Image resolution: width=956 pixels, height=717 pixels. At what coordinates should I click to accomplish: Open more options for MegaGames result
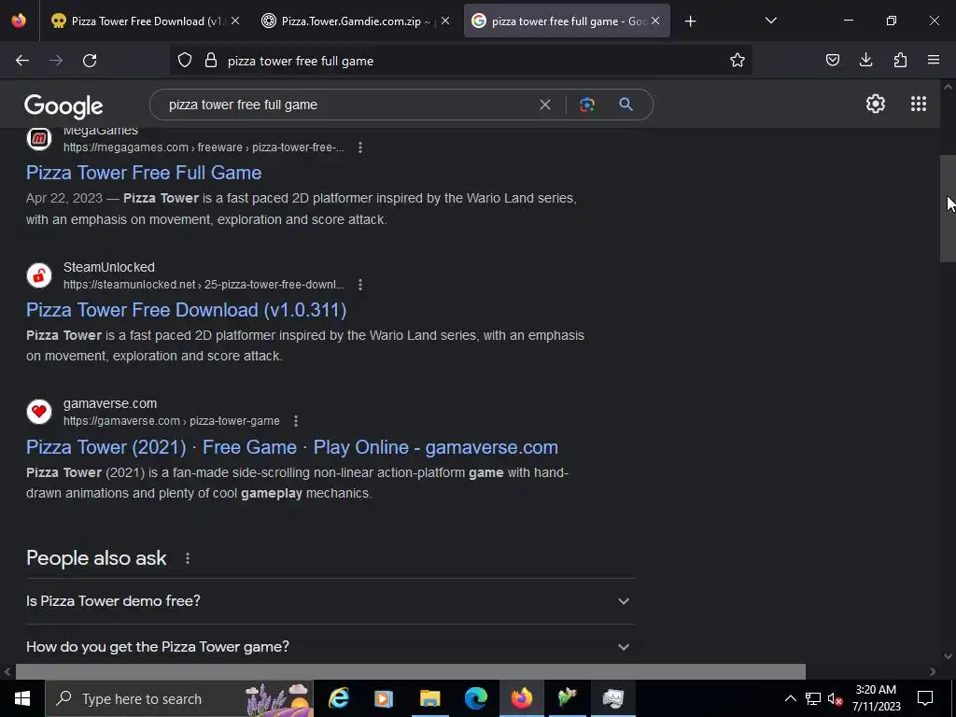[x=360, y=148]
